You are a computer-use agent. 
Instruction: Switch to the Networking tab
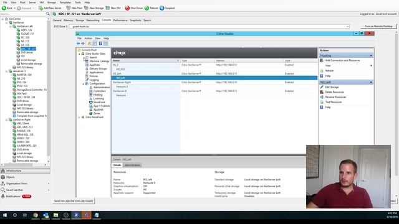point(93,21)
